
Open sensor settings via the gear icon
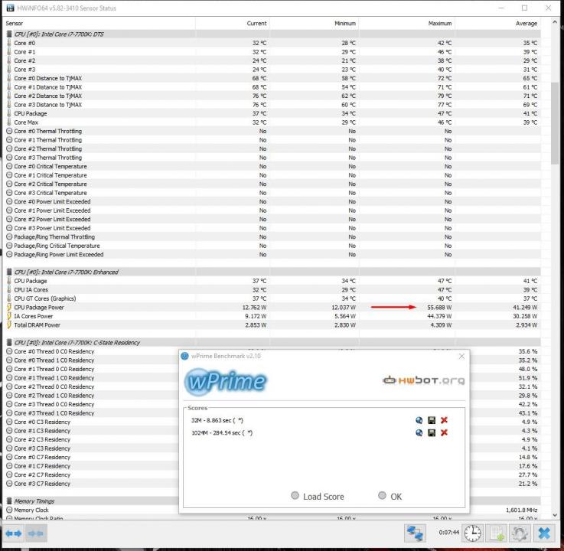coord(520,533)
